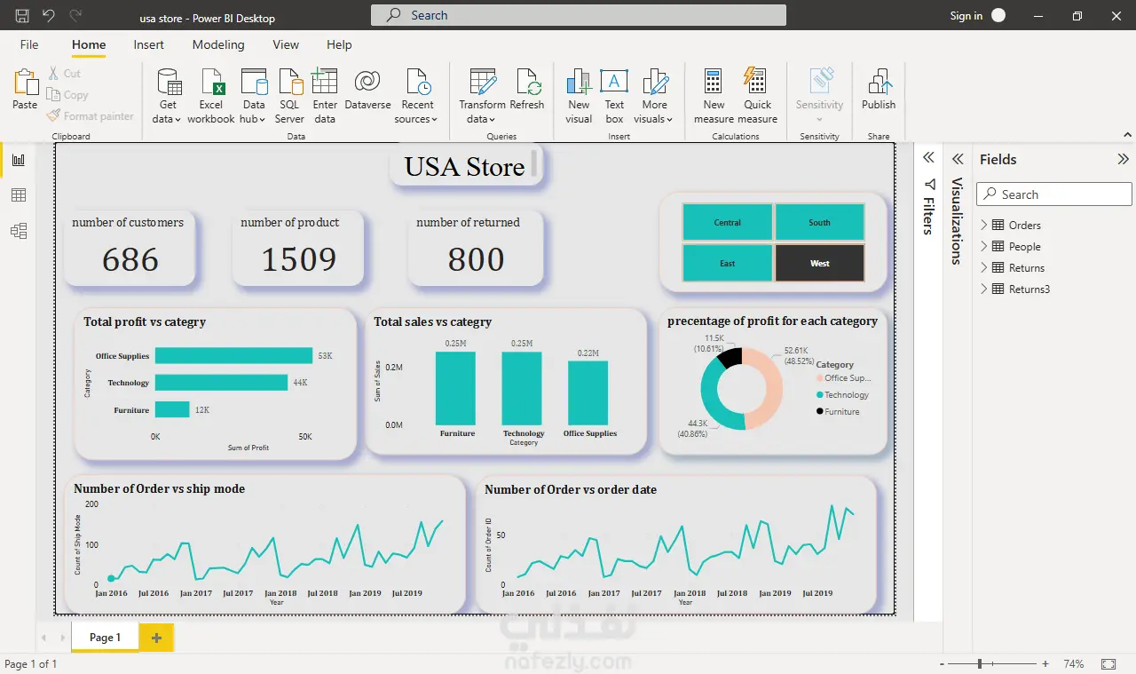This screenshot has height=674, width=1136.
Task: Publish the report
Action: pyautogui.click(x=879, y=90)
